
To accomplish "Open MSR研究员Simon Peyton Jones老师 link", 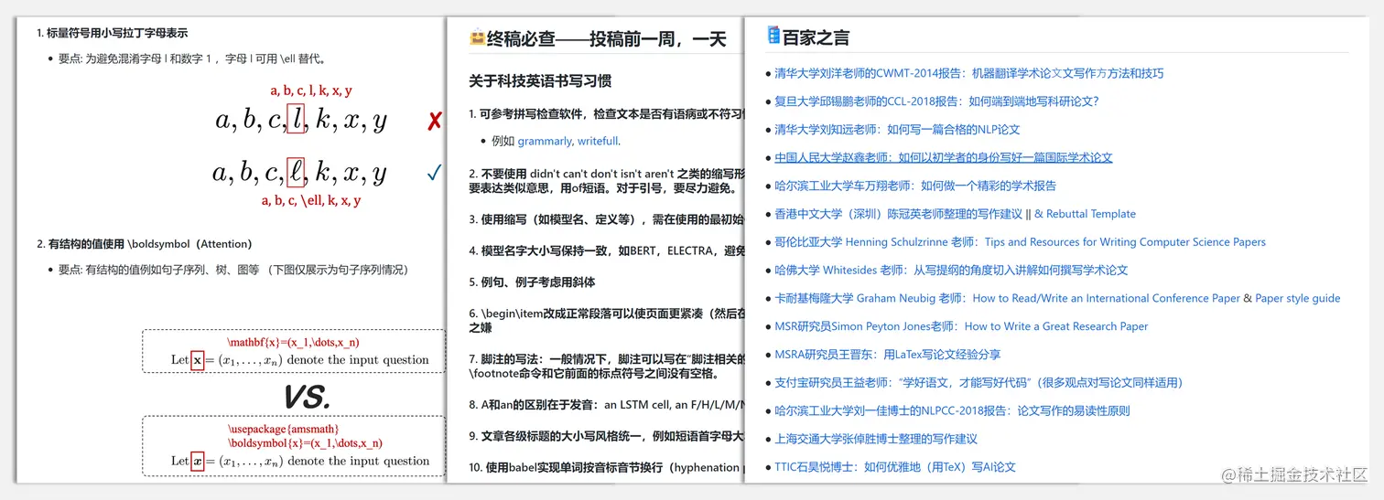I will coord(961,326).
